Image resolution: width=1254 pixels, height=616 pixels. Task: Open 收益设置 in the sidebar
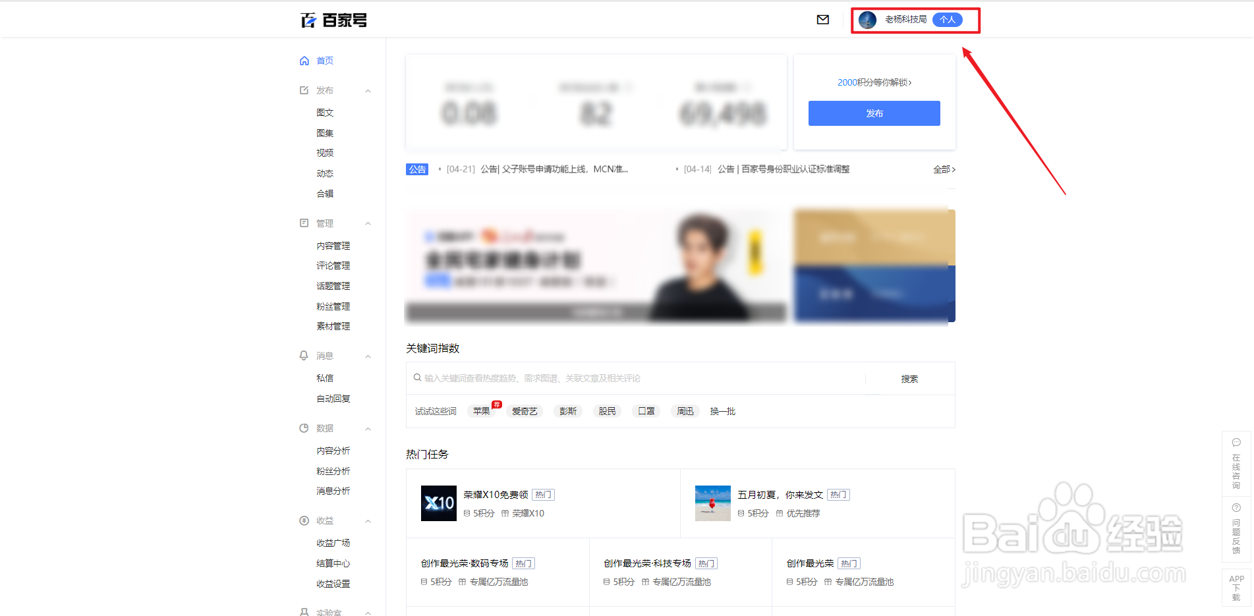[333, 584]
